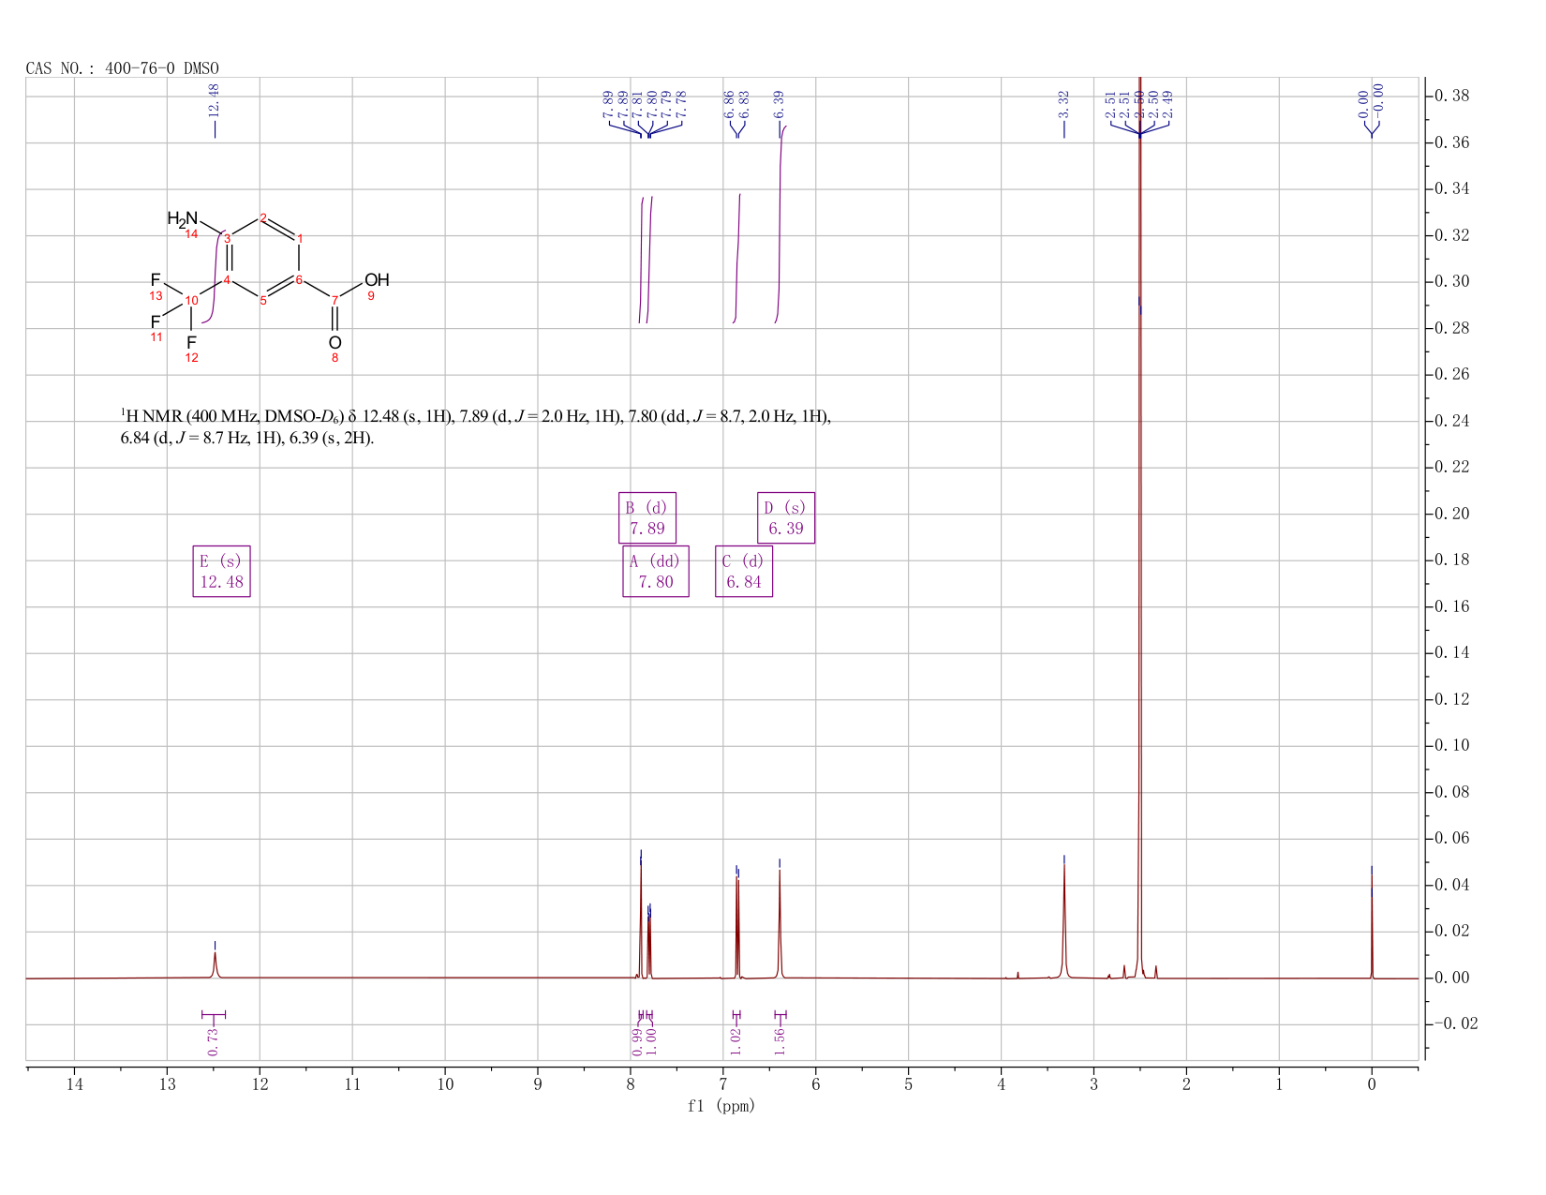
Task: Select the A (dd) 7.80 multiplet box
Action: [656, 572]
